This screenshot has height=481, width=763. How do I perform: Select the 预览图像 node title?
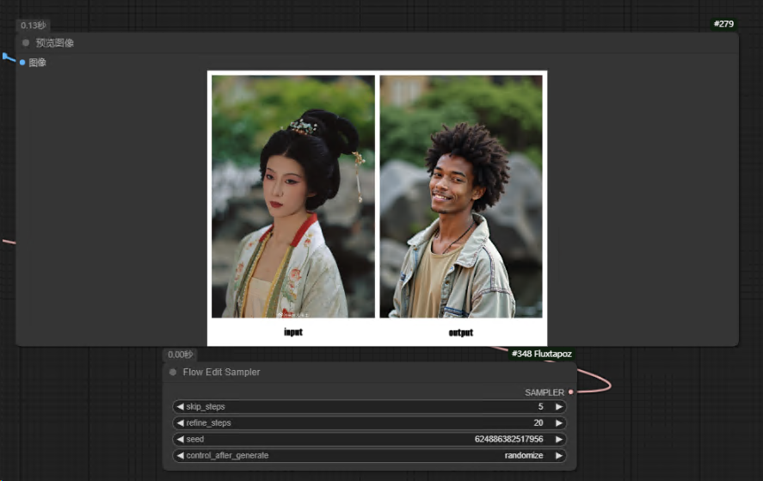pyautogui.click(x=55, y=43)
